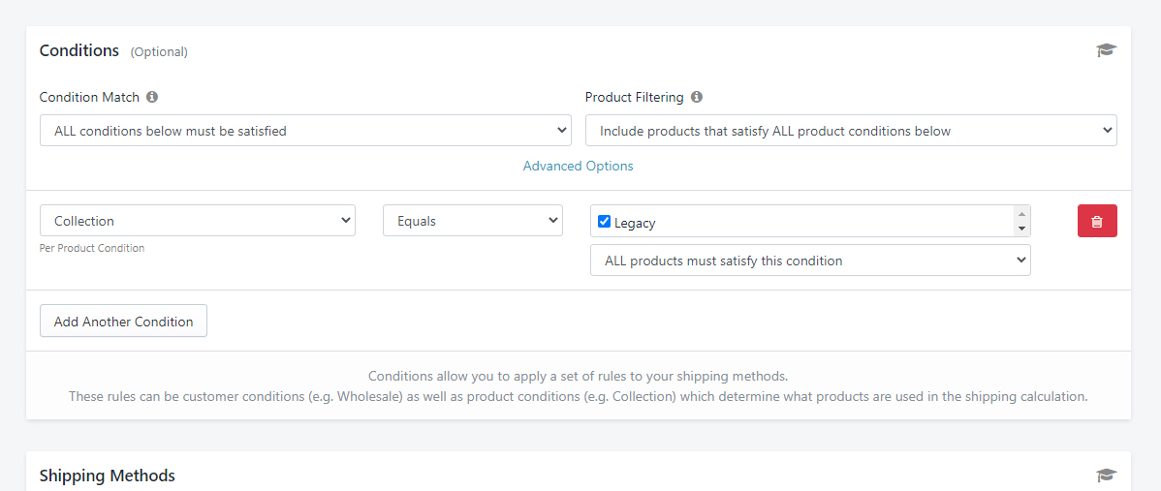The height and width of the screenshot is (491, 1161).
Task: Delete the Collection condition with trash icon
Action: pyautogui.click(x=1097, y=221)
